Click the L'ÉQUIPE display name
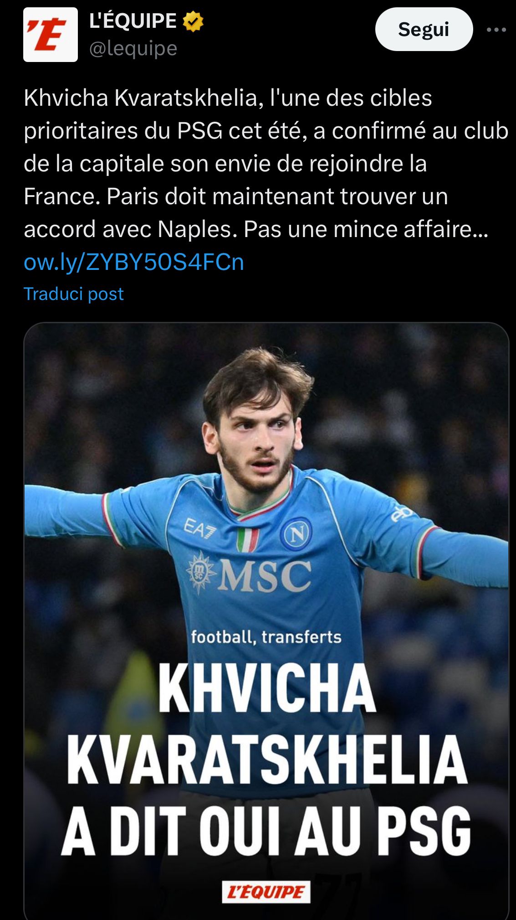The image size is (516, 920). [133, 21]
